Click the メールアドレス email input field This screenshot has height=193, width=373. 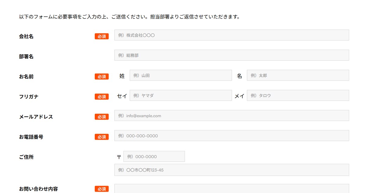point(232,116)
